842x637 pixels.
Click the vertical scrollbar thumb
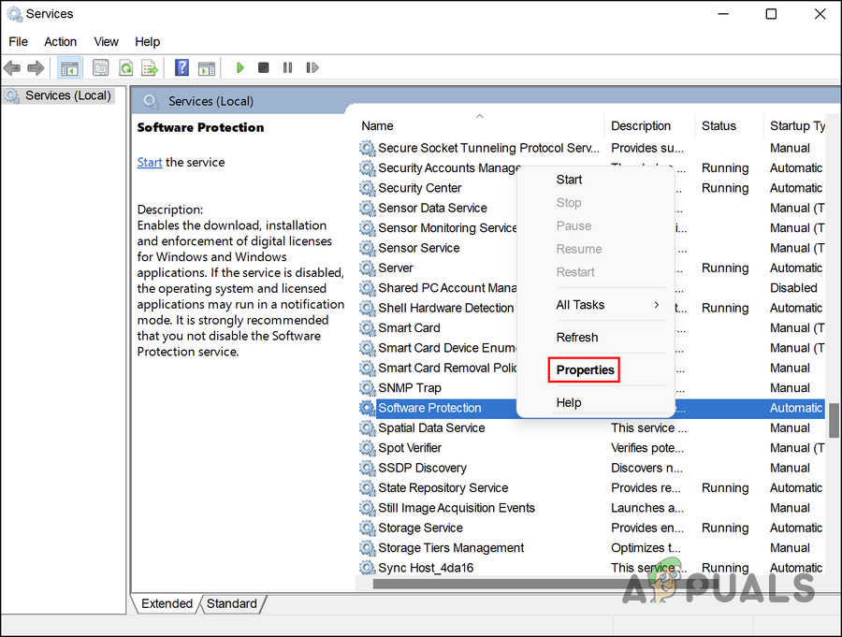(834, 420)
